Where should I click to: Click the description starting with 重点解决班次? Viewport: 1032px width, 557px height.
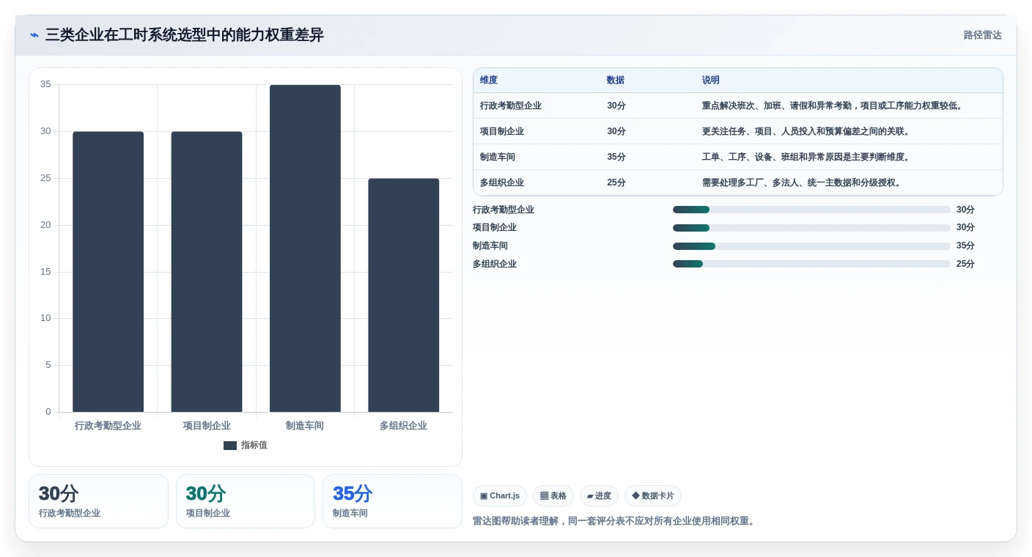833,106
